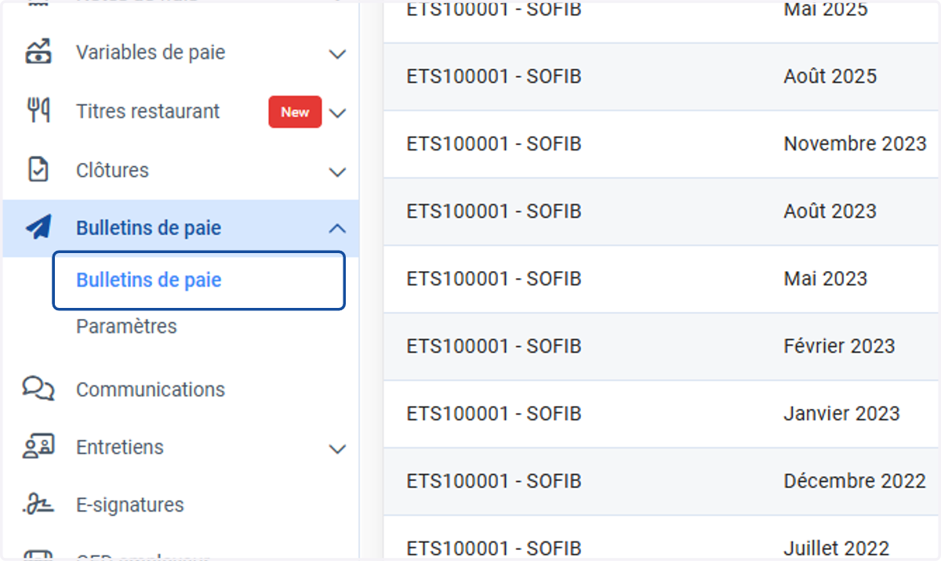Expand the Clôtures chevron
Viewport: 941px width, 561px height.
(337, 172)
